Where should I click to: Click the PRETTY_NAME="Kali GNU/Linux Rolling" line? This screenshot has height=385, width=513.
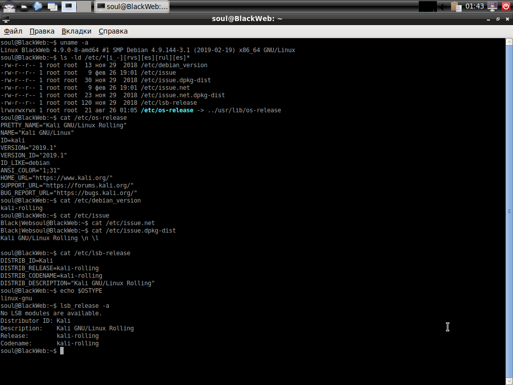(64, 125)
